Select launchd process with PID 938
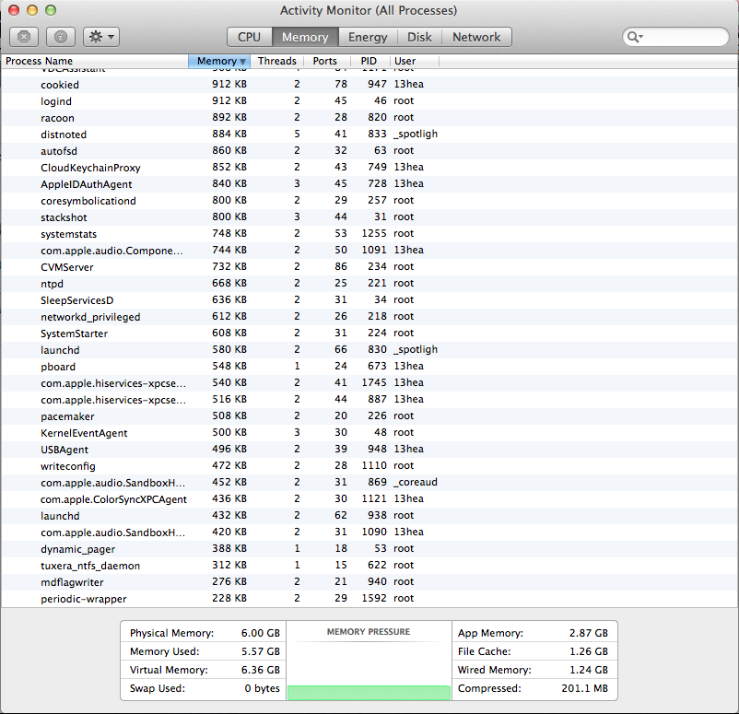 369,516
